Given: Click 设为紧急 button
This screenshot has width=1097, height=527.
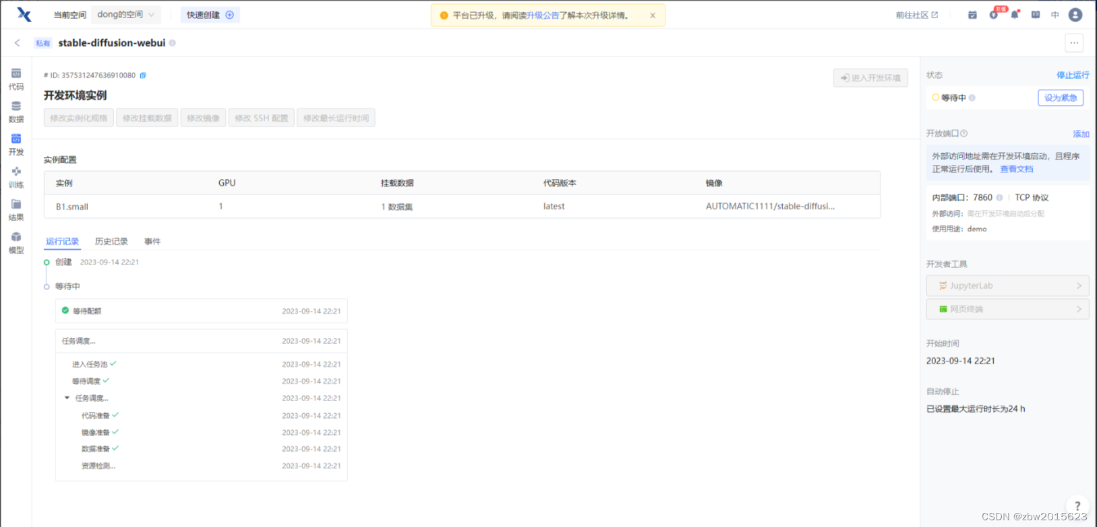Looking at the screenshot, I should (x=1061, y=98).
